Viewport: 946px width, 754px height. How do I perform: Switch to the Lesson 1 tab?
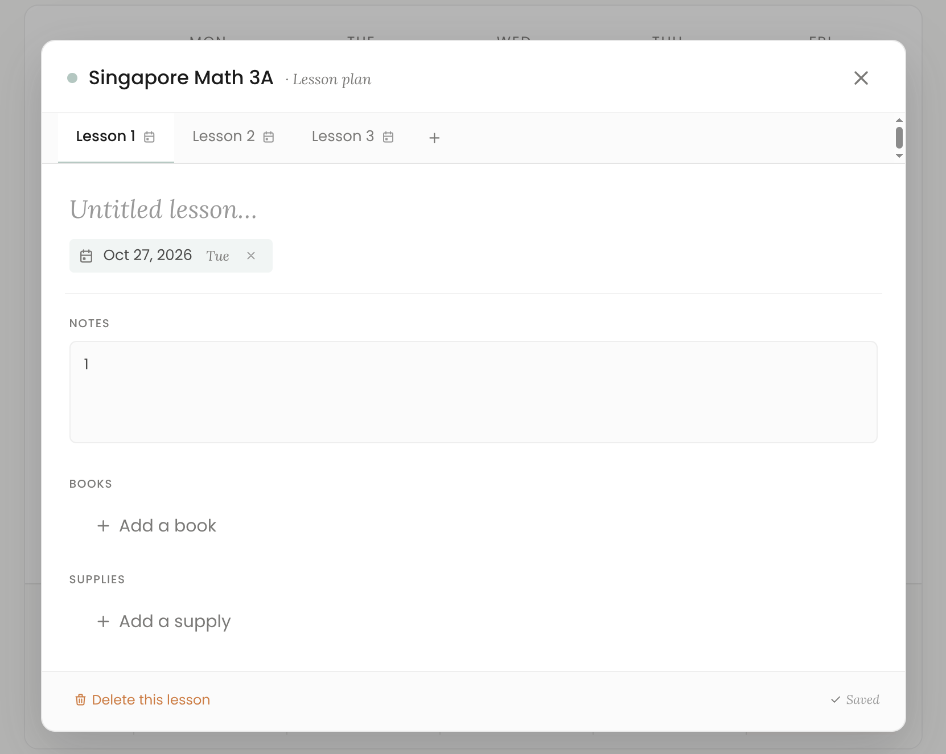tap(116, 137)
